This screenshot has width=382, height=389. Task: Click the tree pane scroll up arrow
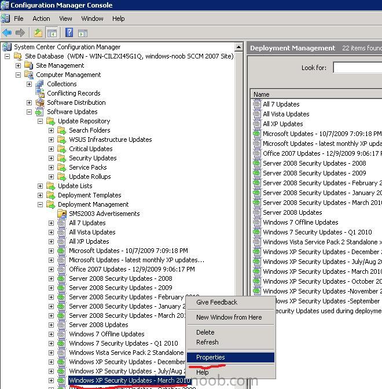[x=238, y=47]
